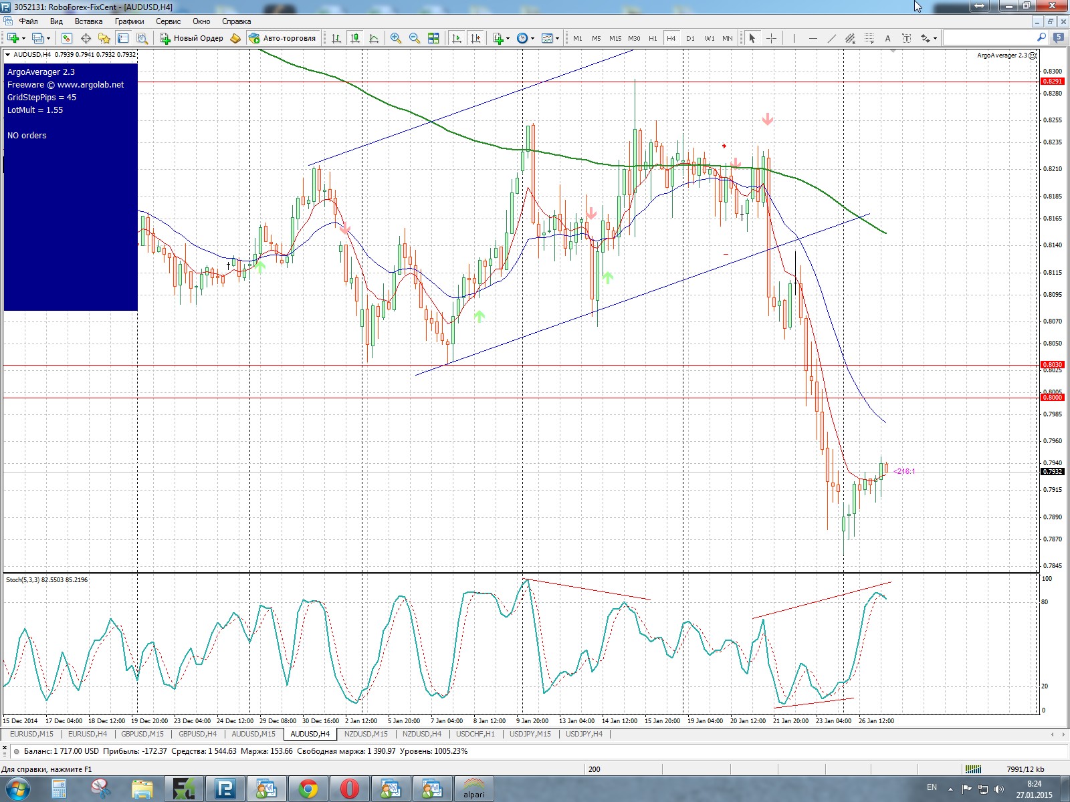Switch chart to bar chart type
Viewport: 1070px width, 802px height.
(336, 38)
